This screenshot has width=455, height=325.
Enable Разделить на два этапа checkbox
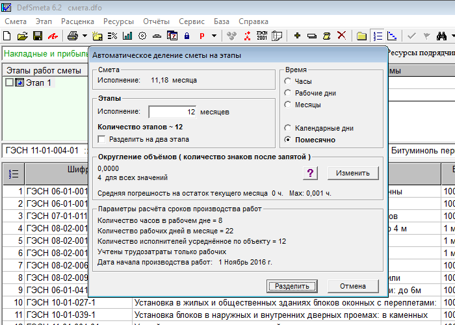(101, 139)
